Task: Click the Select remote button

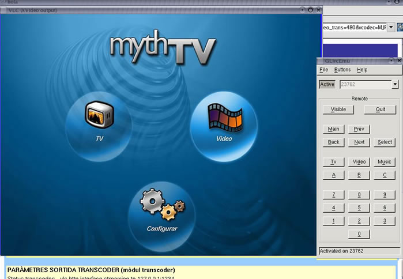Action: click(x=385, y=142)
